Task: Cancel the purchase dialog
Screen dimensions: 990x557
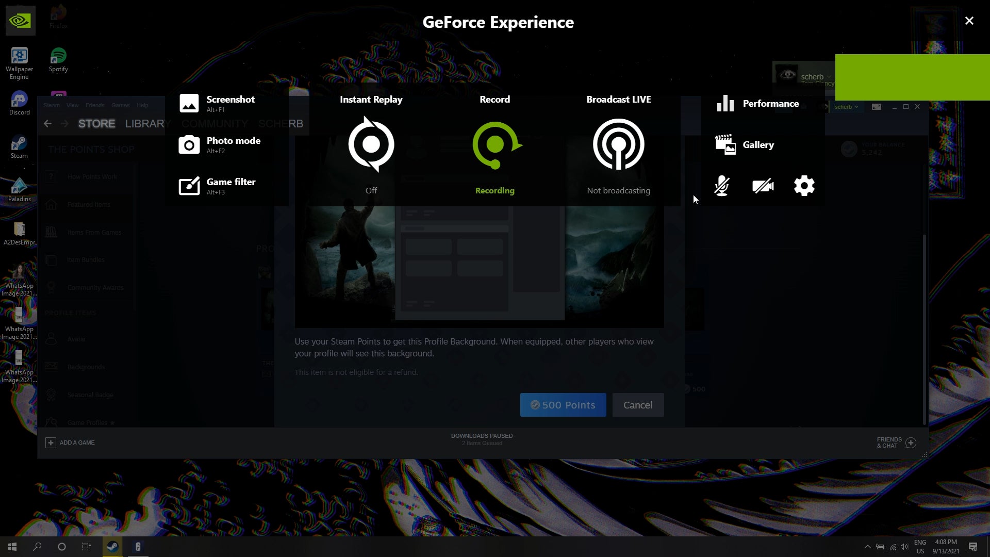Action: (x=638, y=405)
